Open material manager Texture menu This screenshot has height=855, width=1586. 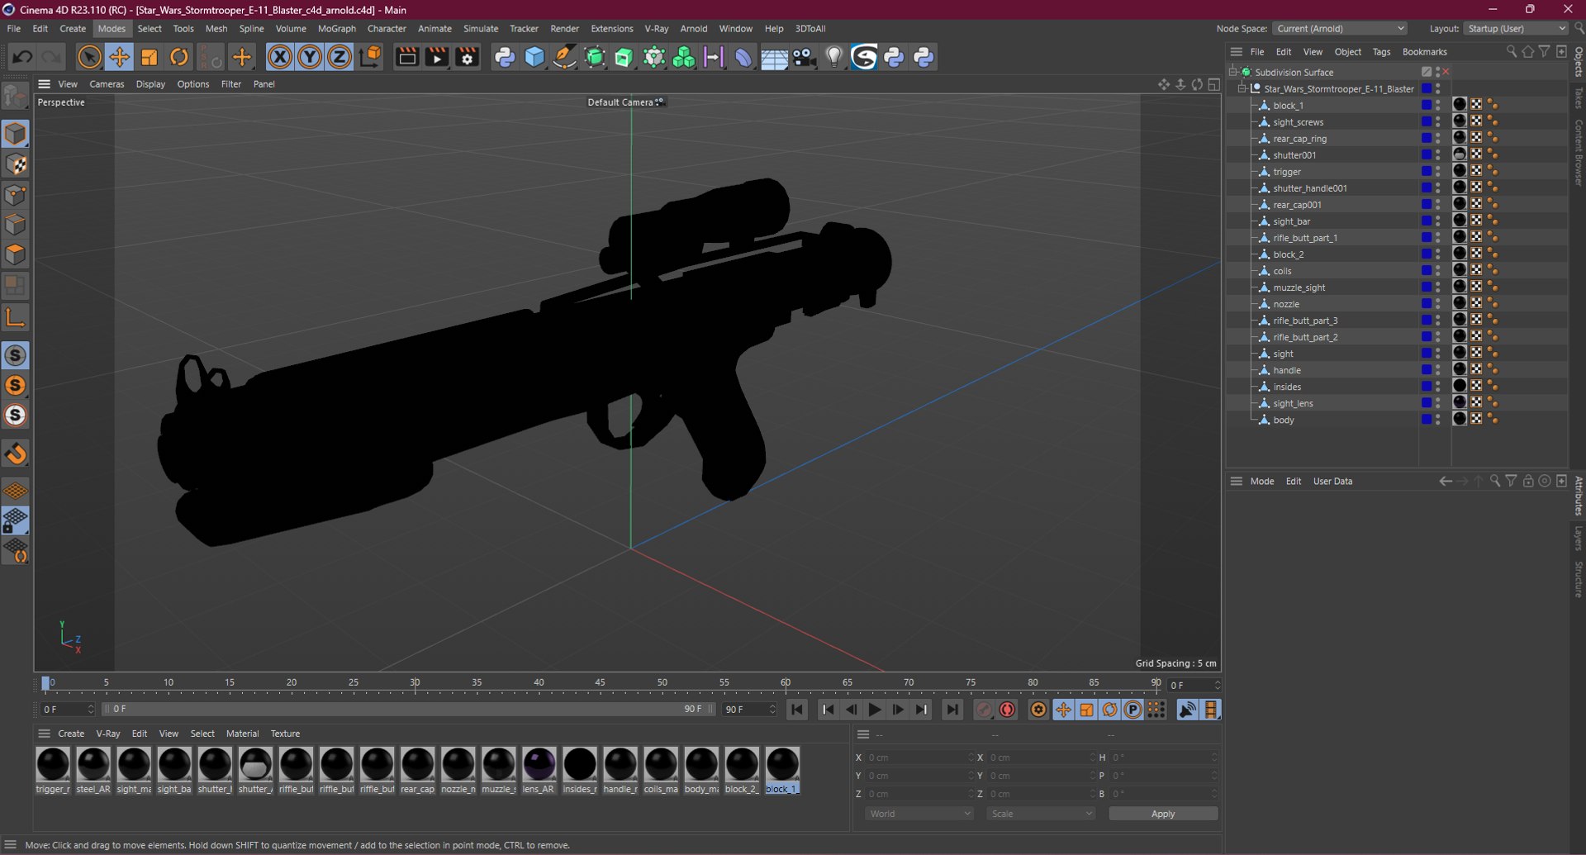click(x=285, y=734)
